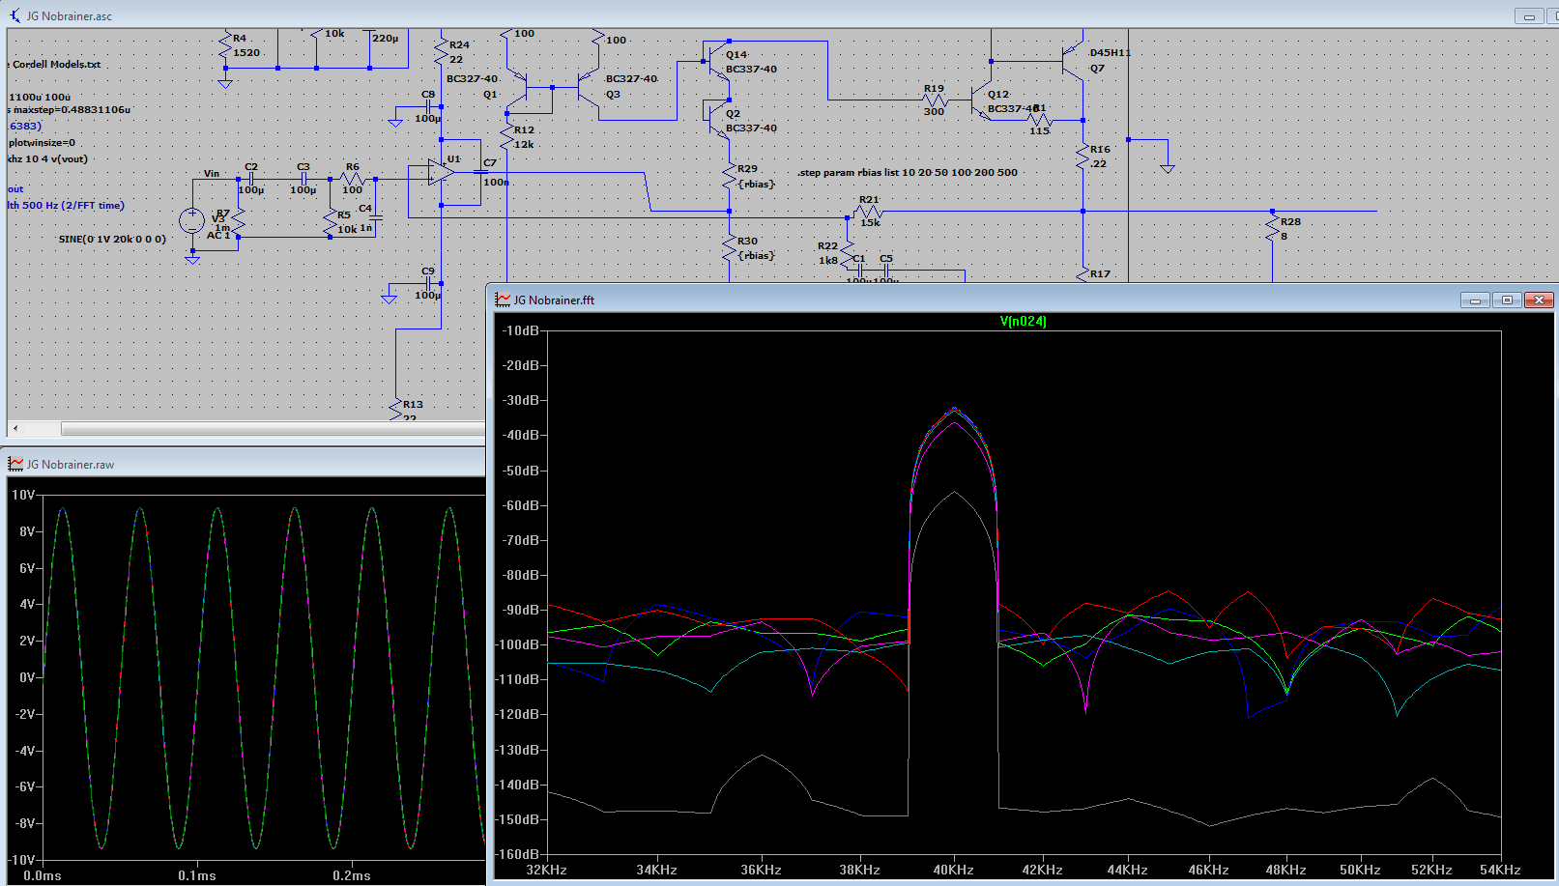Click the V(n024) trace label in FFT window
Image resolution: width=1559 pixels, height=886 pixels.
(1023, 322)
